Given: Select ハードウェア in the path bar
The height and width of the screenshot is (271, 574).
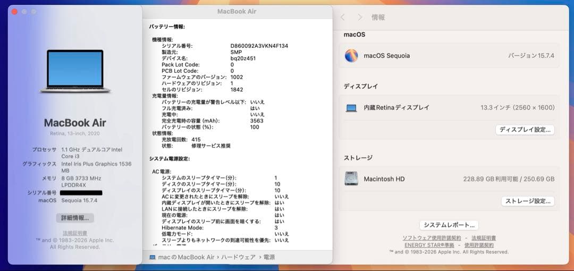Looking at the screenshot, I should 238,257.
